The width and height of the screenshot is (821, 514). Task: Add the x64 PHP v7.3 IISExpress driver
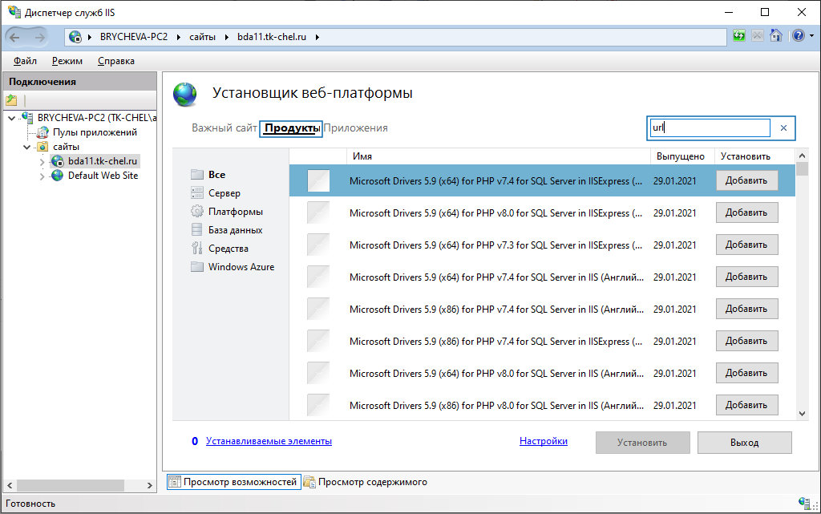coord(746,245)
